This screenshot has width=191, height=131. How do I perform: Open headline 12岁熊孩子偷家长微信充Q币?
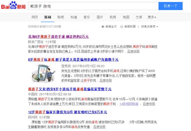point(67,112)
